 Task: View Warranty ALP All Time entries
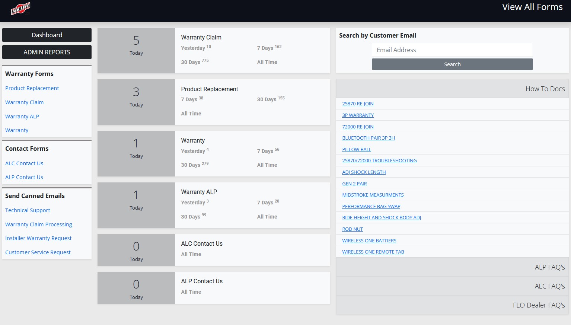pos(267,217)
